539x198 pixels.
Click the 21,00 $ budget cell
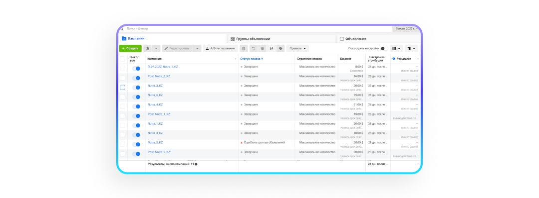[358, 105]
